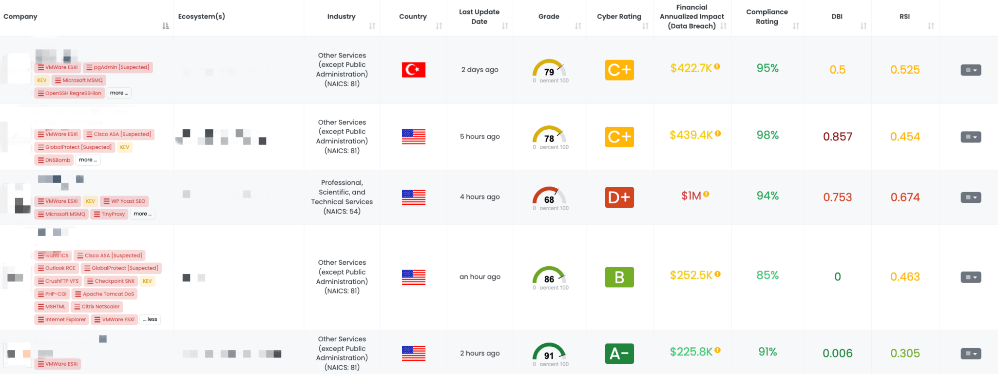Image resolution: width=998 pixels, height=374 pixels.
Task: Click the orange C+ cyber rating badge for Turkey row
Action: tap(619, 70)
